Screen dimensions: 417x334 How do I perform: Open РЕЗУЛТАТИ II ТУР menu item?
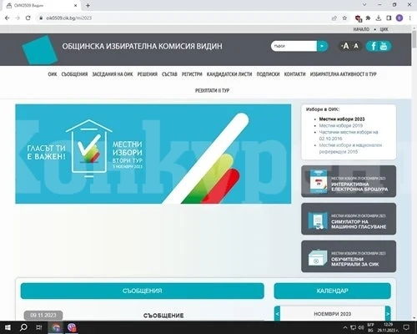pyautogui.click(x=212, y=90)
